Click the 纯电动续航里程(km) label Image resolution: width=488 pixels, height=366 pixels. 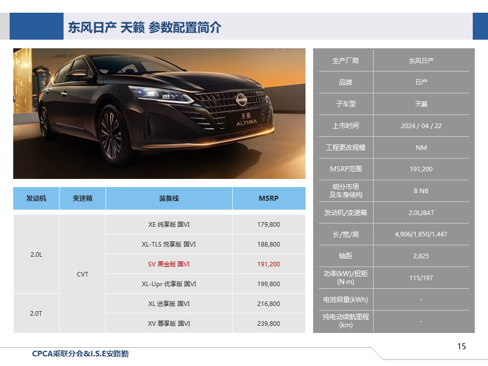pos(346,321)
